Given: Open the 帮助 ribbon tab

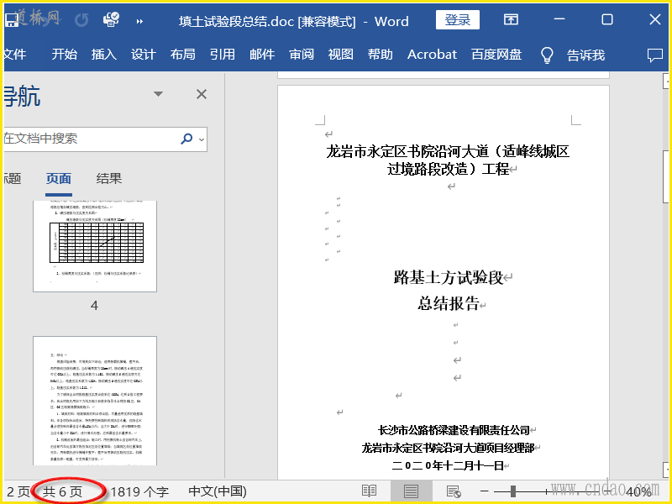Looking at the screenshot, I should tap(381, 55).
